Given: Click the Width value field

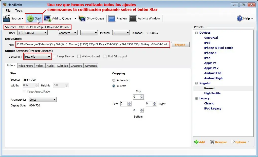Looking at the screenshot, I should (x=31, y=85).
